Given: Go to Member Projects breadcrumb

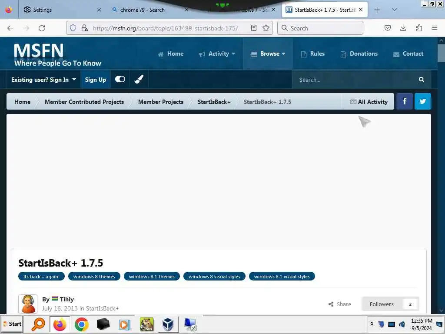Looking at the screenshot, I should tap(161, 102).
